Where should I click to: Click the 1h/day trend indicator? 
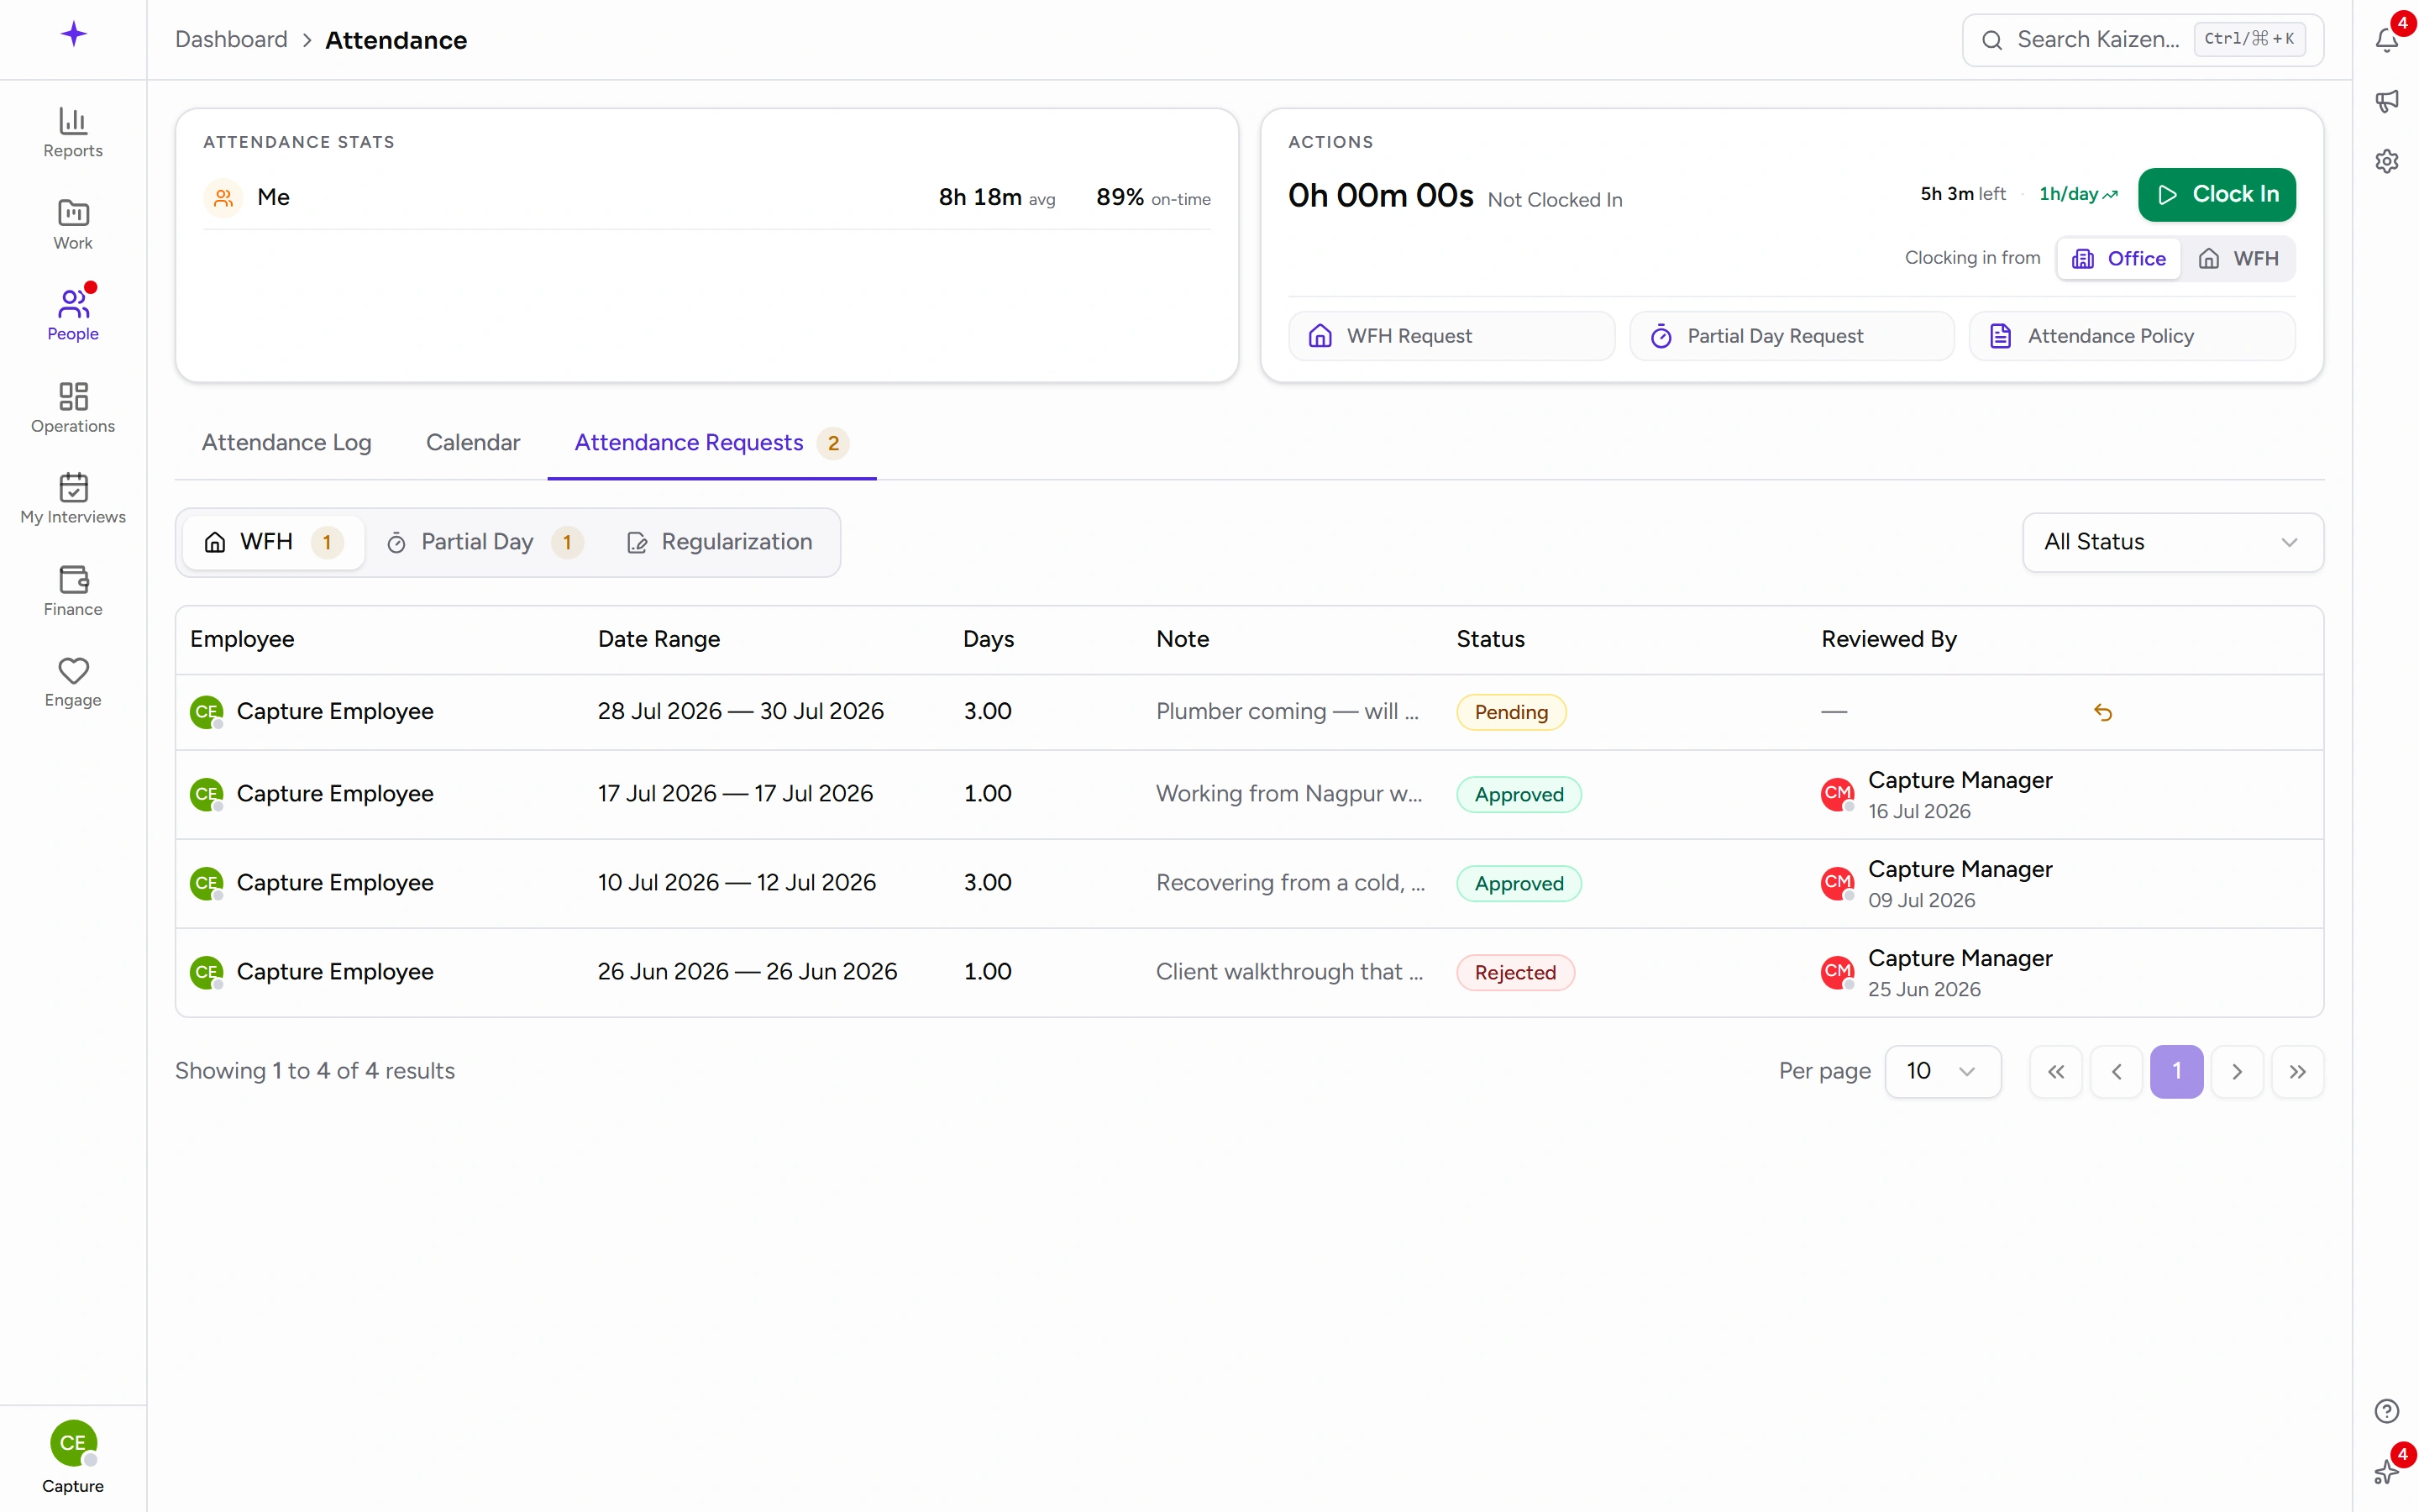[x=2078, y=194]
